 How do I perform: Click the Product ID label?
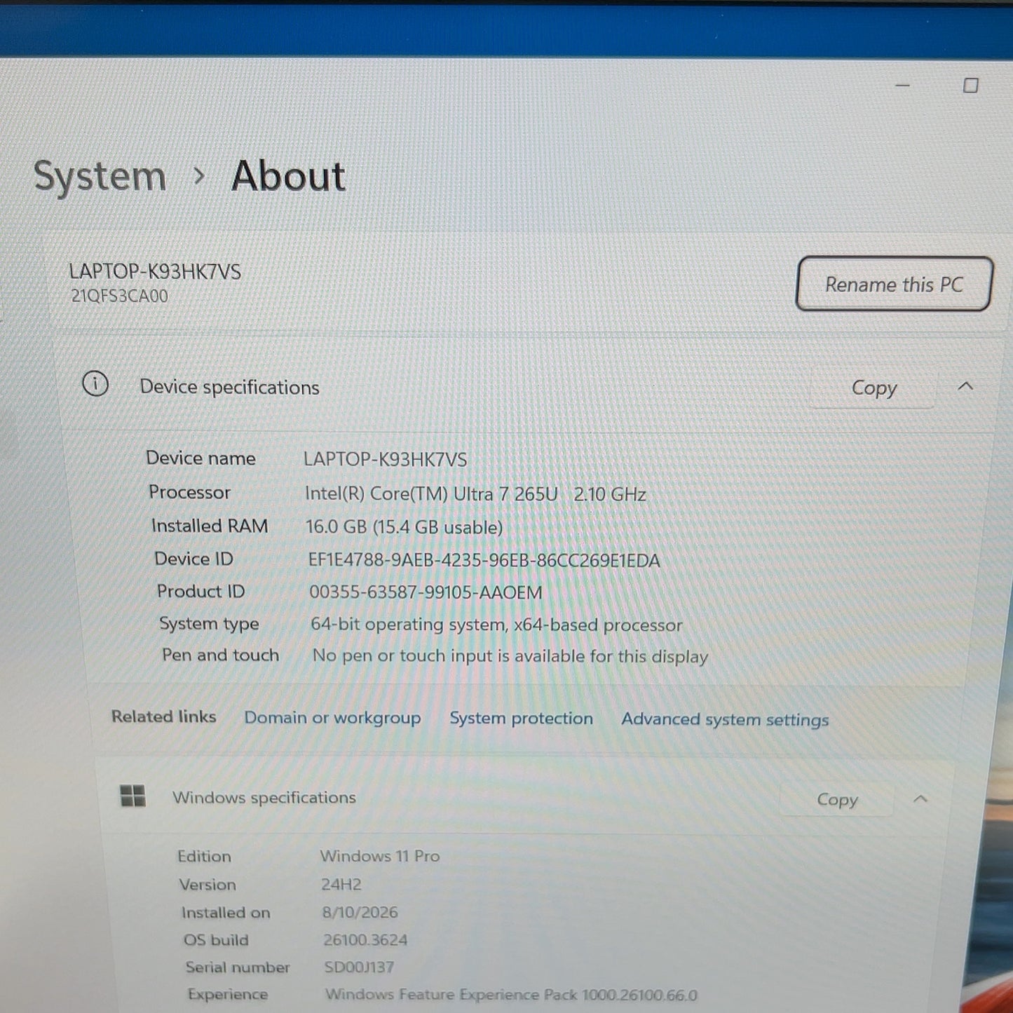200,591
